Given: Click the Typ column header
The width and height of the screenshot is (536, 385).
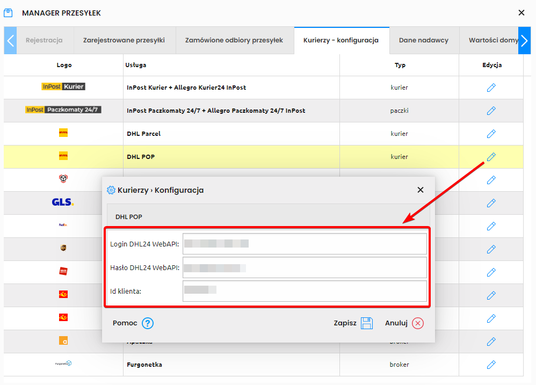Looking at the screenshot, I should click(400, 65).
